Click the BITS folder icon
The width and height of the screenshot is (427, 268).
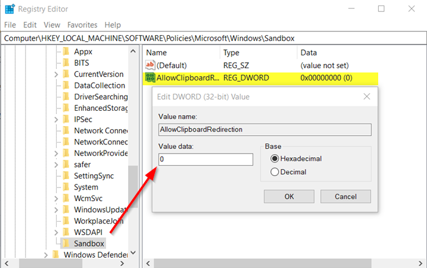tap(66, 63)
